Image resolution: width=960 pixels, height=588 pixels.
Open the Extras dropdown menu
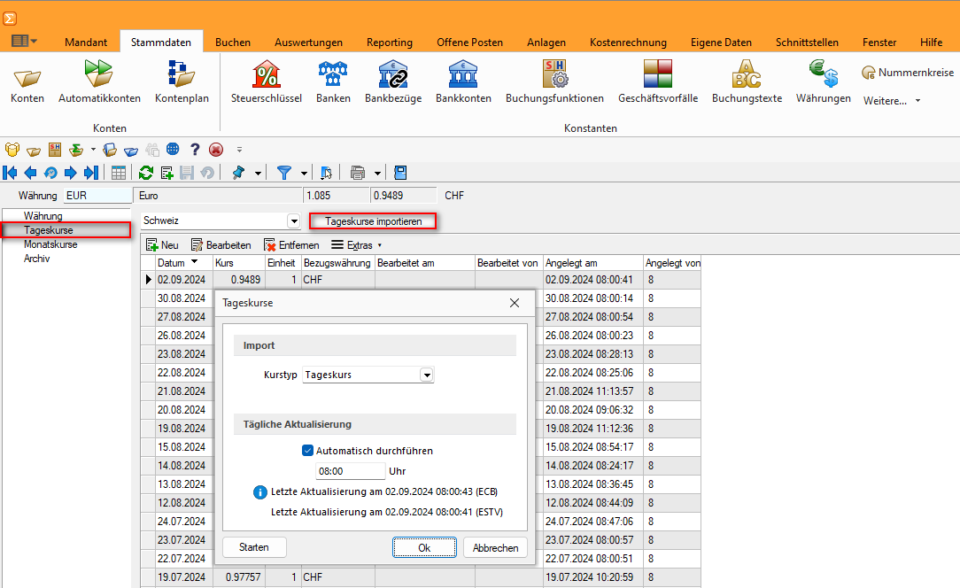(357, 245)
